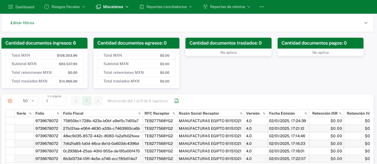
Task: Export records with the CSV icon
Action: point(177,101)
